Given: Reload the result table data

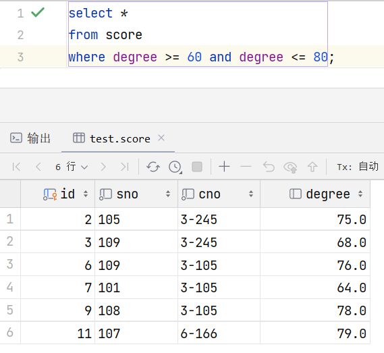Looking at the screenshot, I should tap(153, 167).
